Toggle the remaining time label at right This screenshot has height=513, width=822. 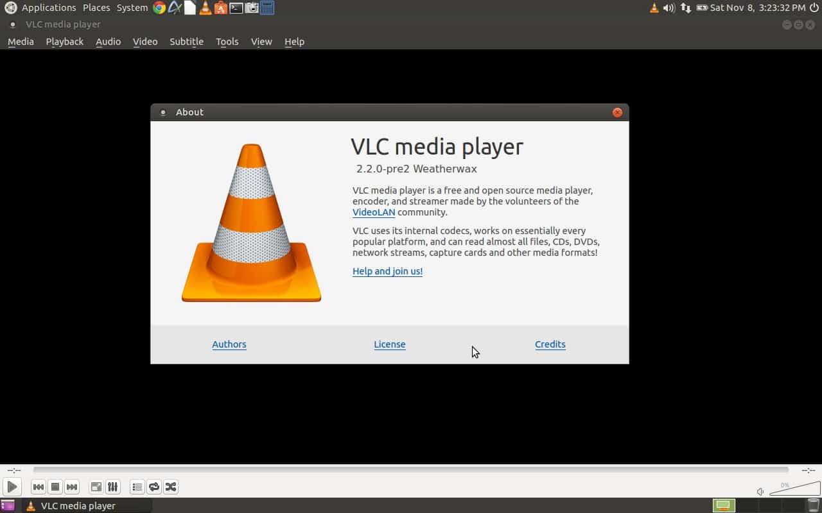(x=808, y=470)
